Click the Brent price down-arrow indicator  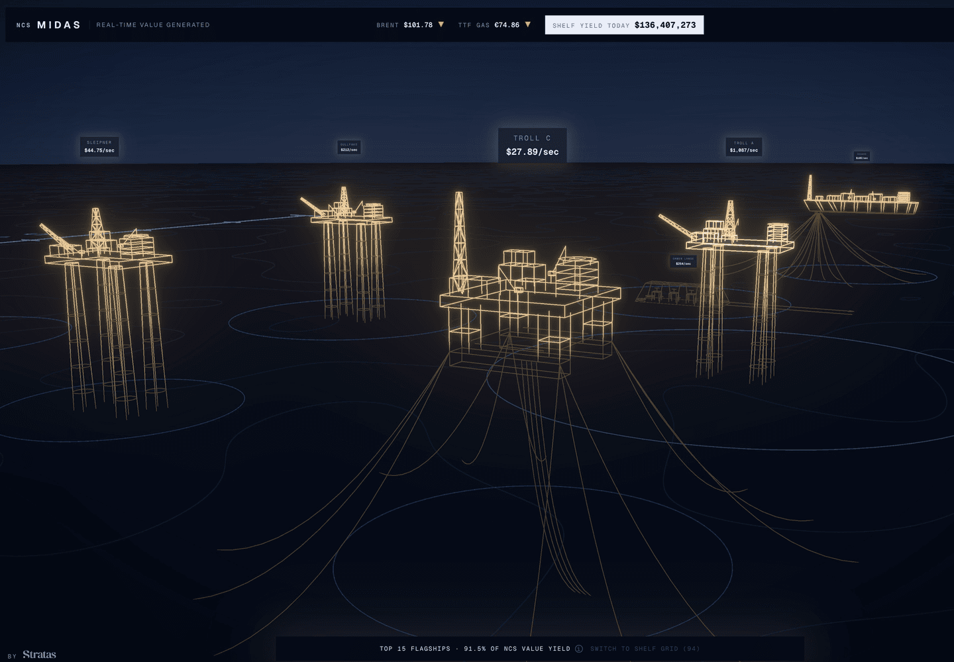[441, 24]
